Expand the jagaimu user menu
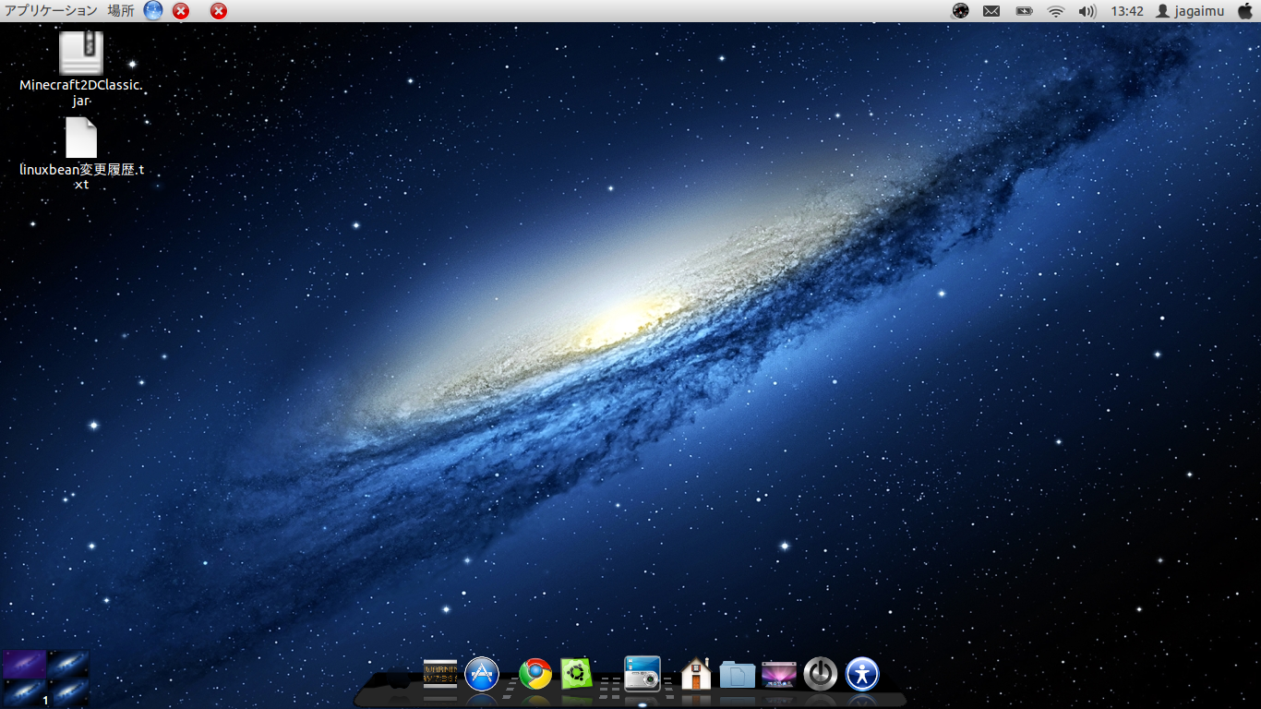The image size is (1261, 709). click(1190, 11)
